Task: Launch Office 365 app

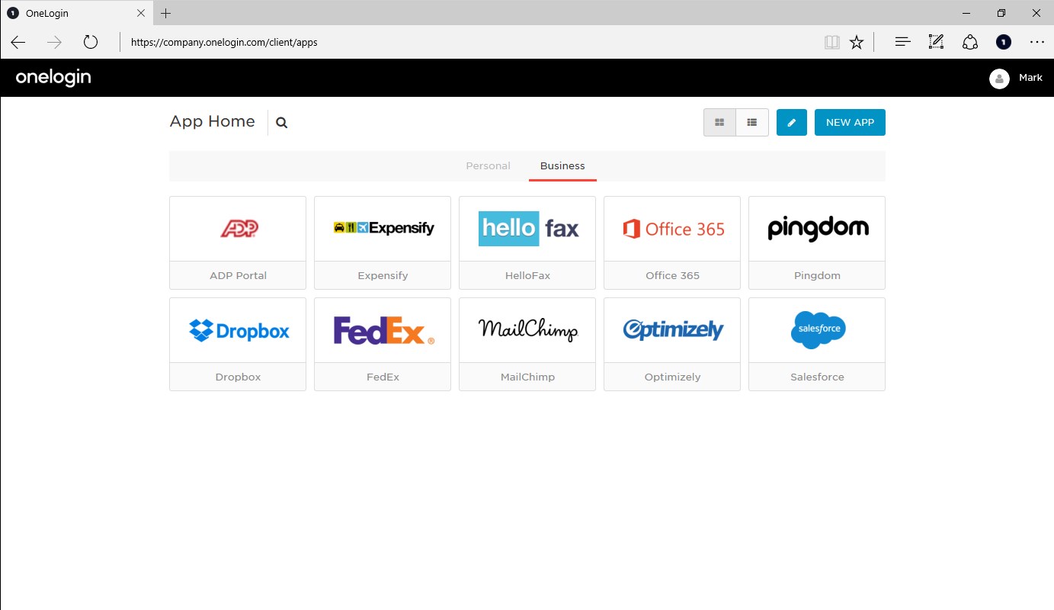Action: pos(672,242)
